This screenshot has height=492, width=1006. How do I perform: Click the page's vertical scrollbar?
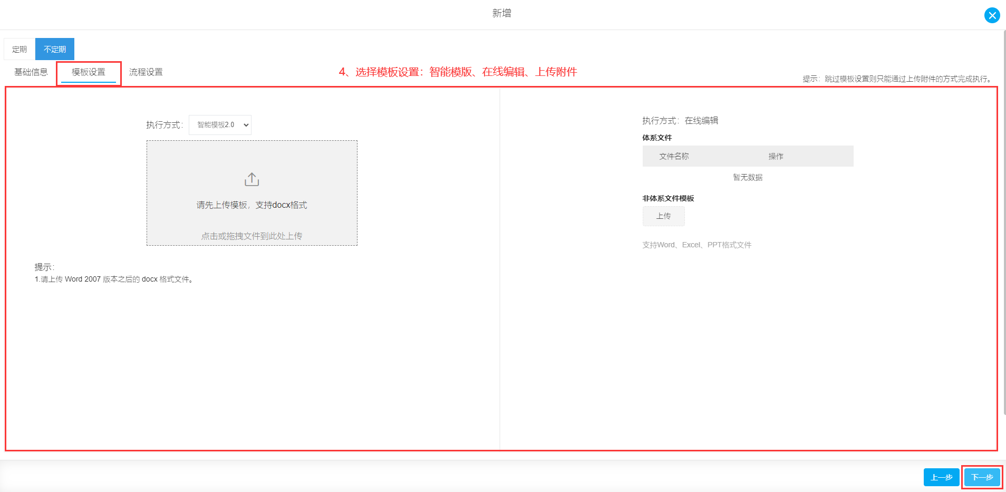pos(1004,221)
